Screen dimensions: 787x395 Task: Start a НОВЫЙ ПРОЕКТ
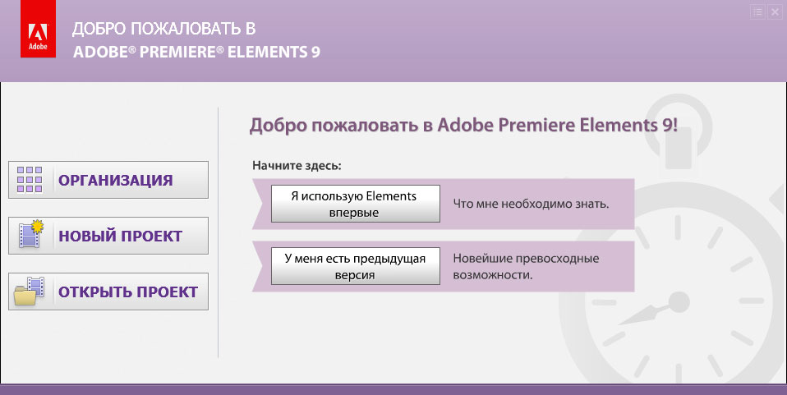[x=120, y=237]
